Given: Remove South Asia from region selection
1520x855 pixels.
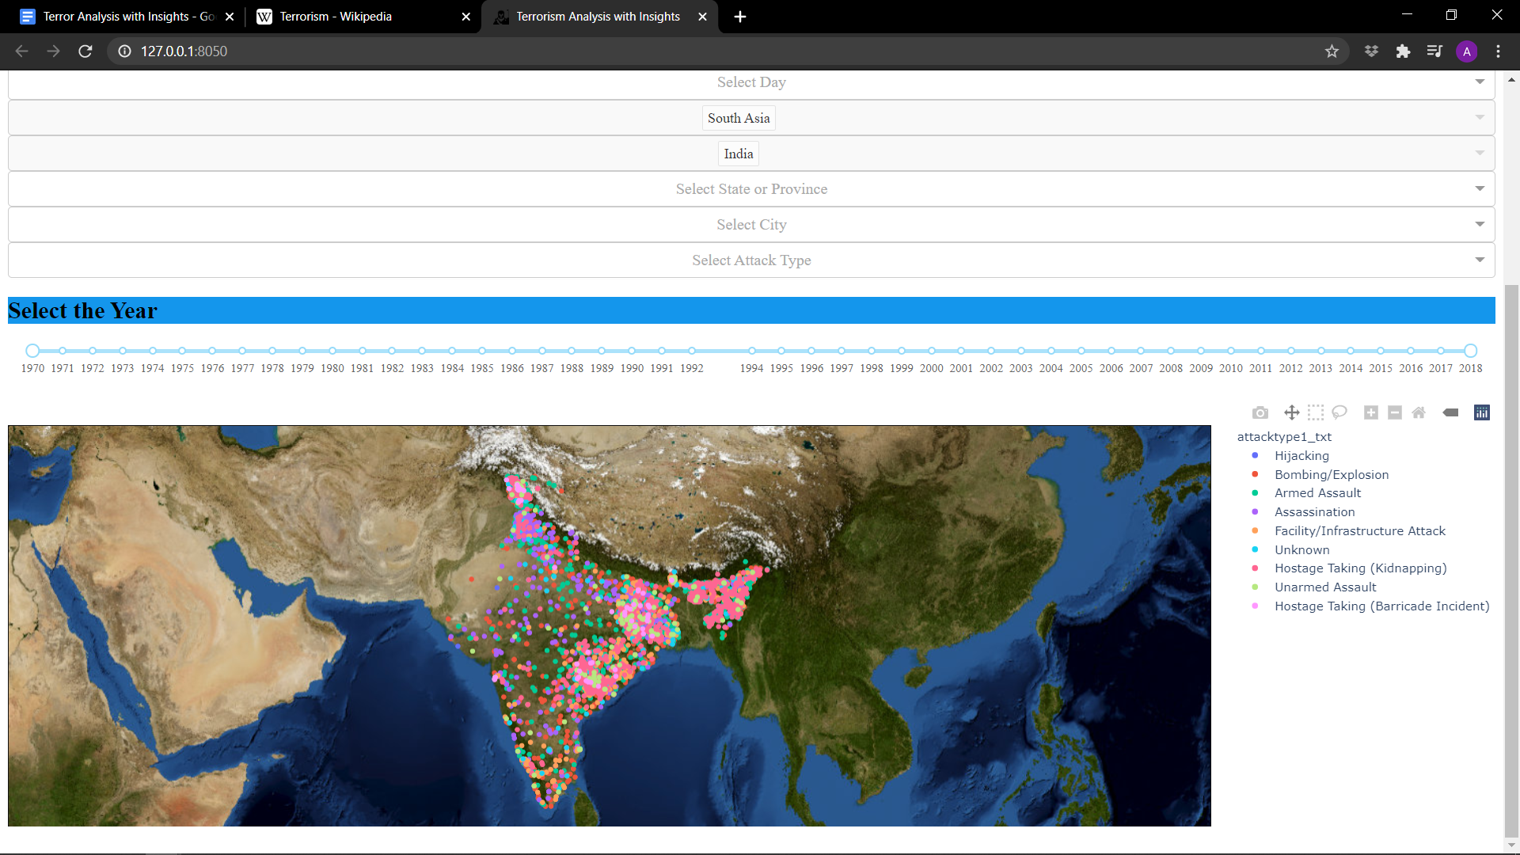Looking at the screenshot, I should point(738,117).
